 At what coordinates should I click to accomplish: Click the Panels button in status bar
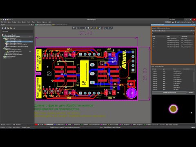coord(193,127)
